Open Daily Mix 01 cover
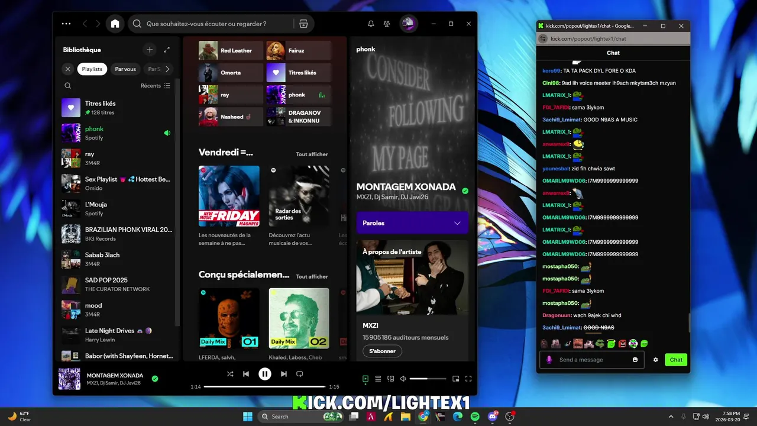Viewport: 757px width, 426px height. click(x=229, y=318)
